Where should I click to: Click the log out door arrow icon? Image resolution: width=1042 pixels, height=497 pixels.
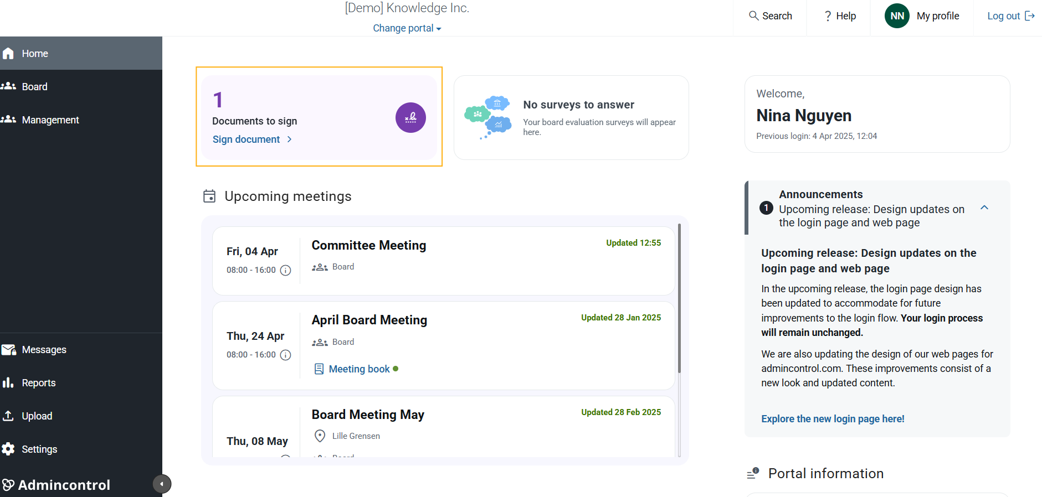tap(1030, 16)
